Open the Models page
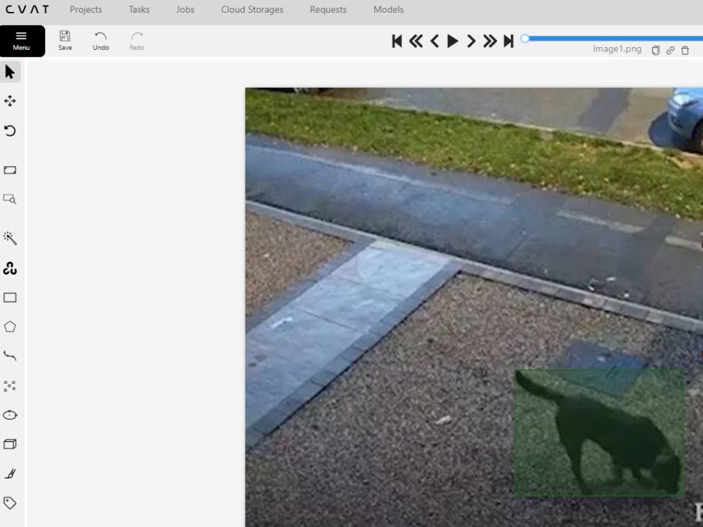Viewport: 703px width, 527px height. [388, 9]
